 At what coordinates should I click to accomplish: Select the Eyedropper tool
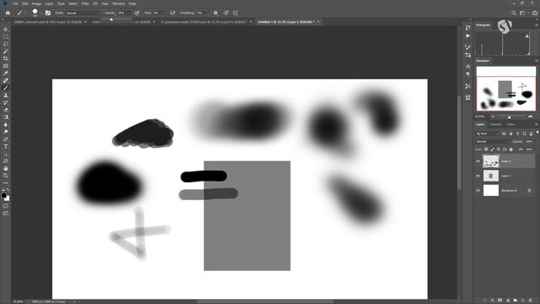click(6, 73)
